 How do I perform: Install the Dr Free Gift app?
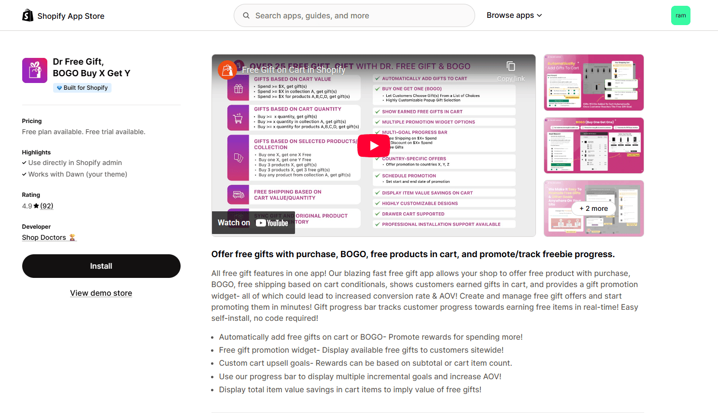tap(101, 266)
